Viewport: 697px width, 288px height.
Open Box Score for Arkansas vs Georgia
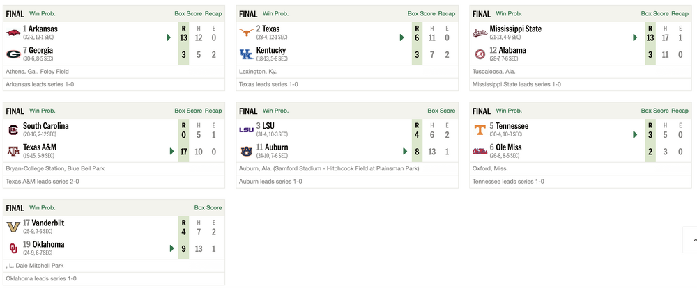(x=187, y=13)
